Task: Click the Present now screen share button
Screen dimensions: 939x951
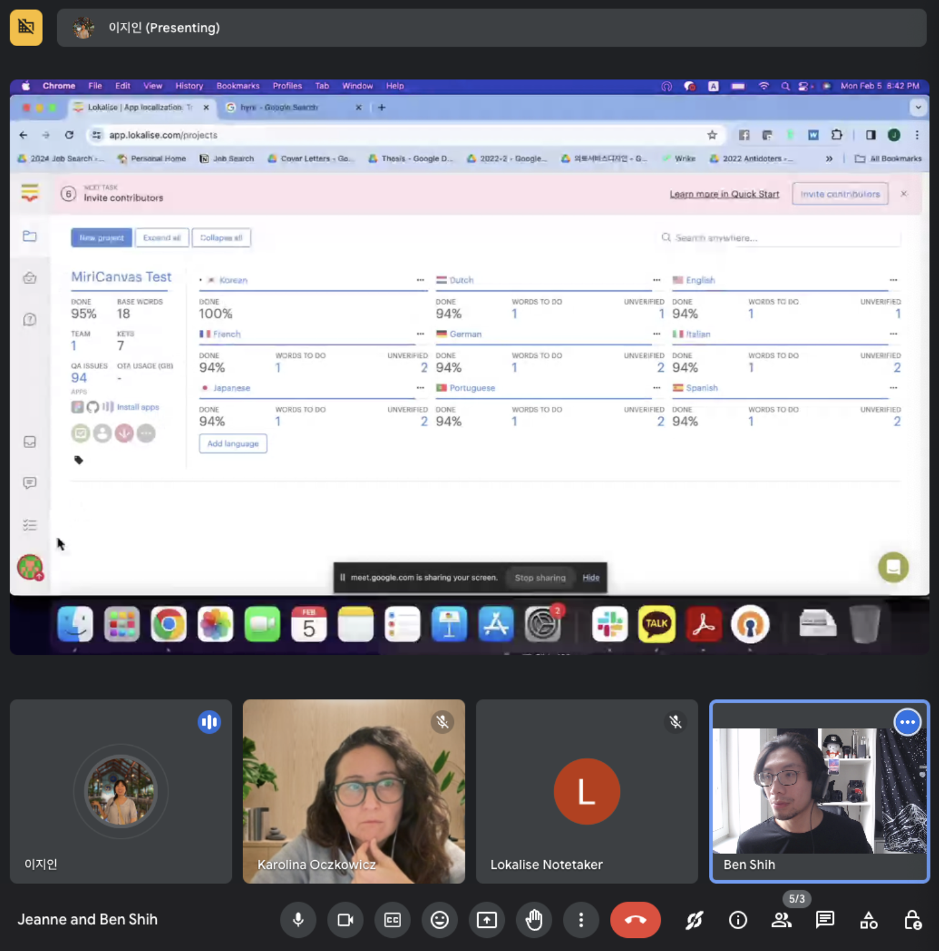Action: pyautogui.click(x=486, y=920)
